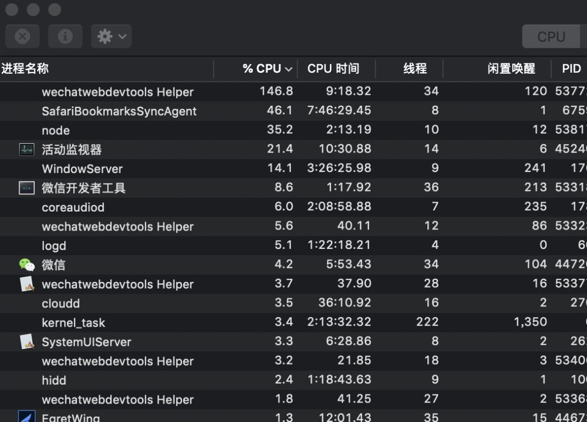The image size is (587, 422).
Task: Select the kernel_task process name
Action: coord(73,323)
